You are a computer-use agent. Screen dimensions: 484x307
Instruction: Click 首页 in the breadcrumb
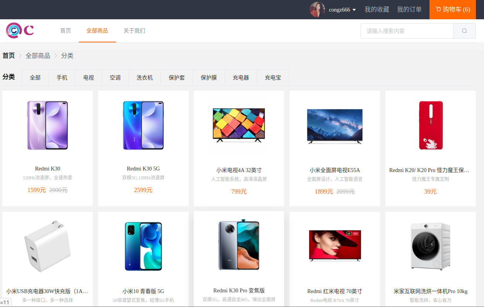pos(9,56)
